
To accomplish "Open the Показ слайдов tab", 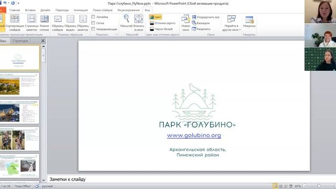I will (102, 10).
